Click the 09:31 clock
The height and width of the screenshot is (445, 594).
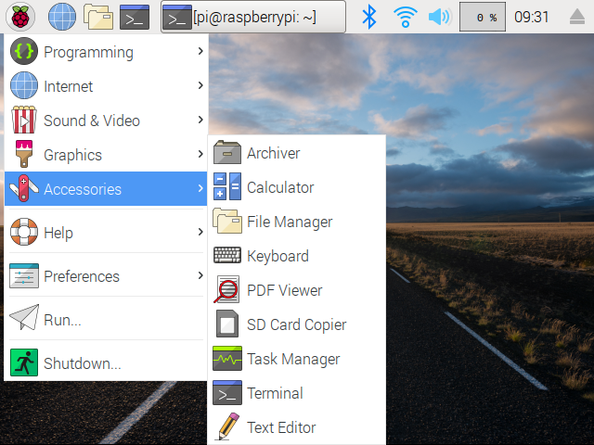[531, 17]
